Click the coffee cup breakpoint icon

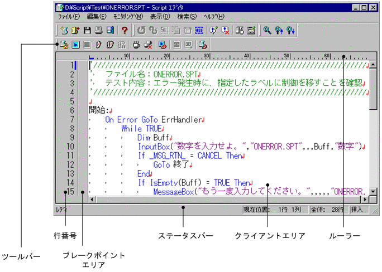137,45
